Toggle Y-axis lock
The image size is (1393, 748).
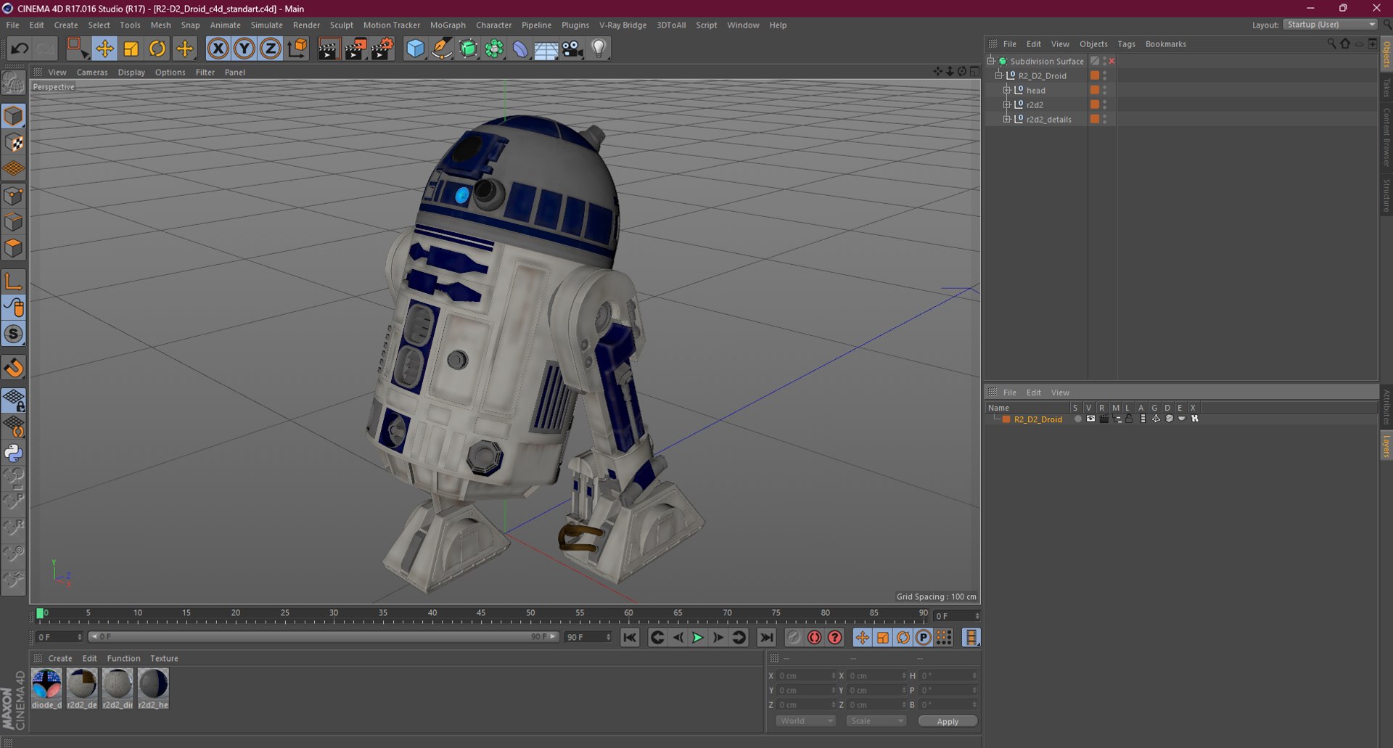tap(245, 49)
